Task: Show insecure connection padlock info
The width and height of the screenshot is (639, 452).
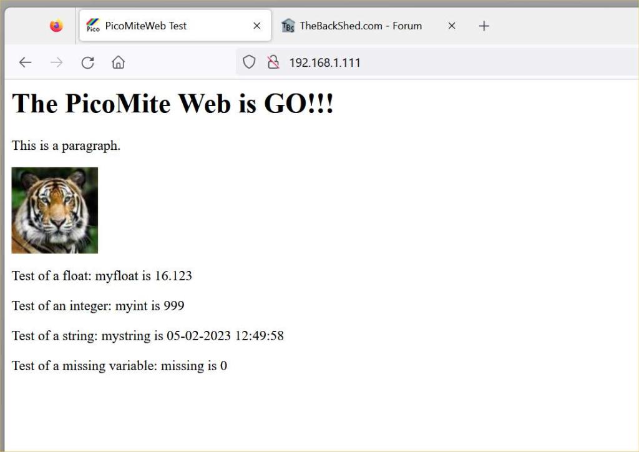Action: point(272,62)
